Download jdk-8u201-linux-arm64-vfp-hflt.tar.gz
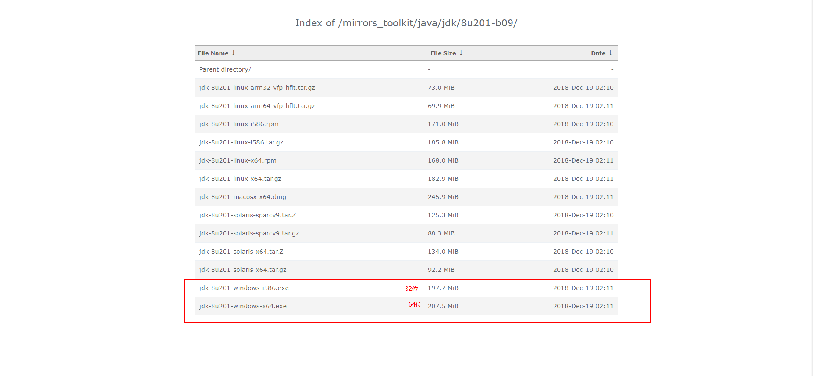Viewport: 813px width, 376px height. click(257, 106)
